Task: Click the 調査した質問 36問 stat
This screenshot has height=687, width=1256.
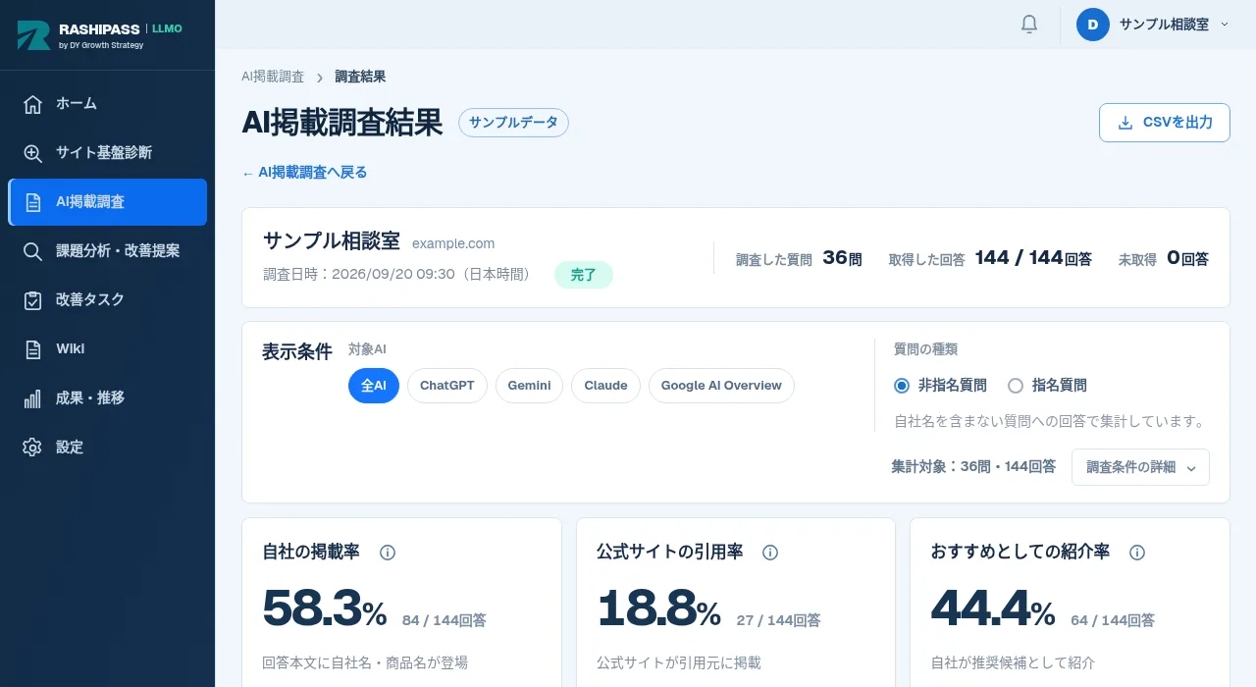Action: pyautogui.click(x=799, y=258)
